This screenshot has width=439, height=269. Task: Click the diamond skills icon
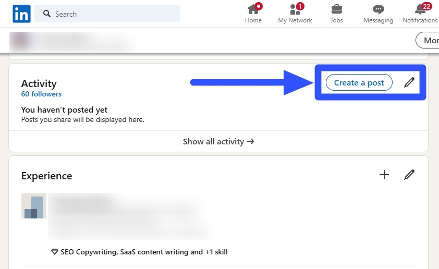pos(55,252)
